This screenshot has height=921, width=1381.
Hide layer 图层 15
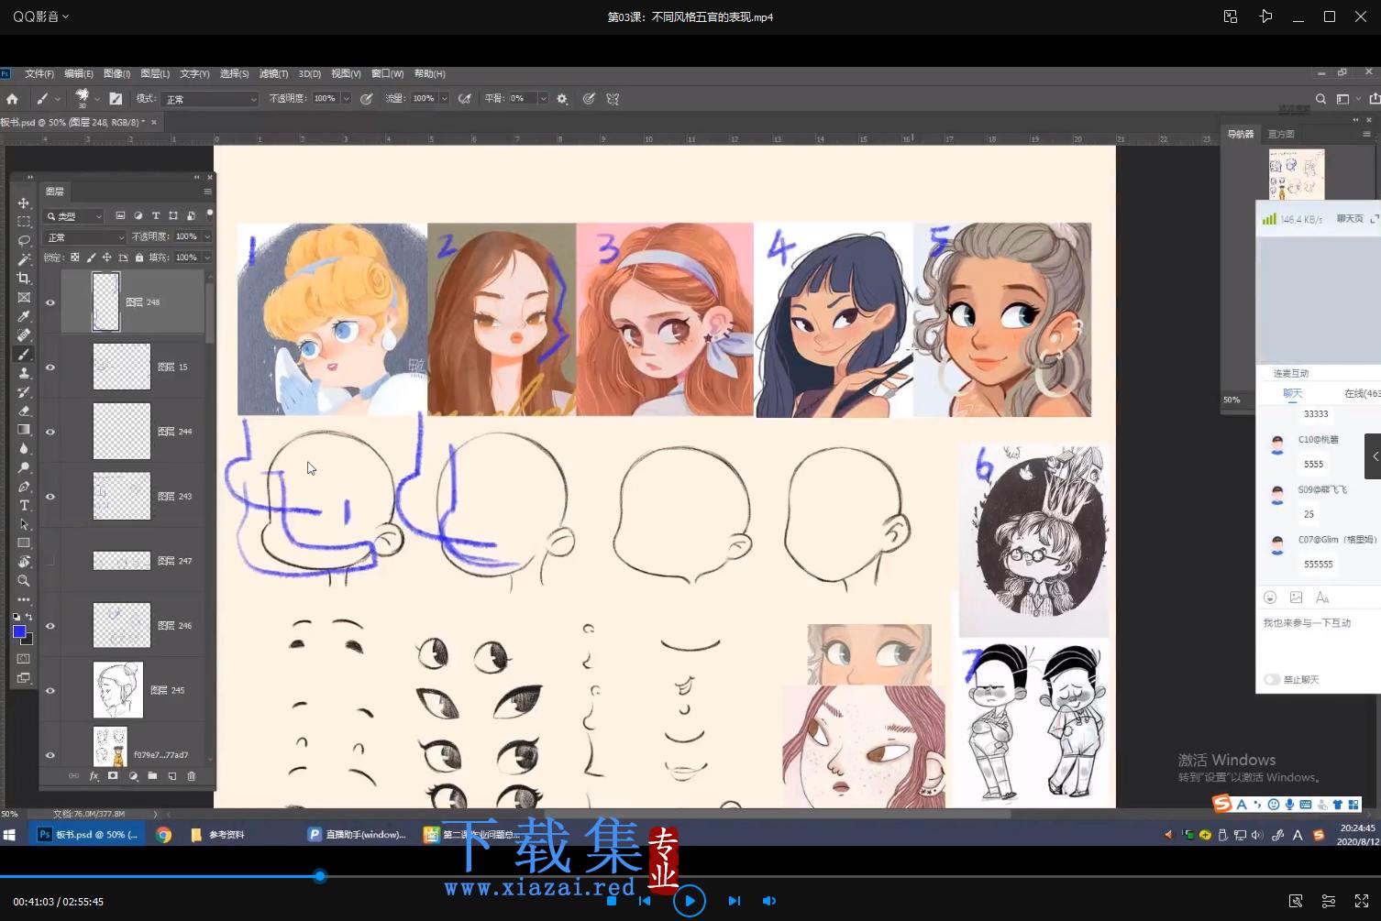pos(50,367)
